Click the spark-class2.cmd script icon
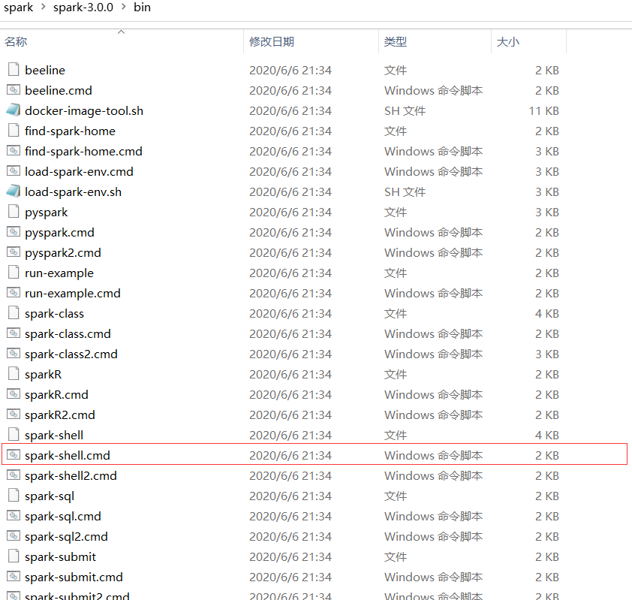Image resolution: width=632 pixels, height=600 pixels. tap(14, 353)
